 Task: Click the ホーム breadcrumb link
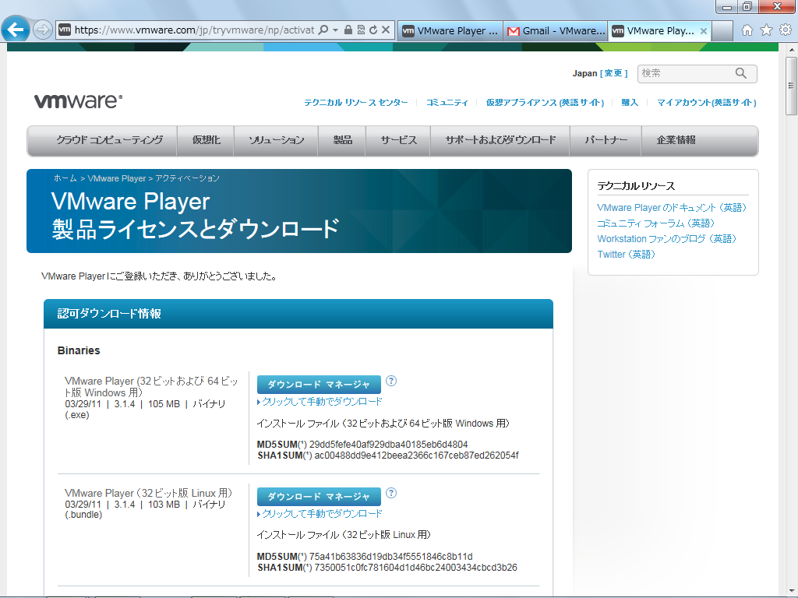65,178
